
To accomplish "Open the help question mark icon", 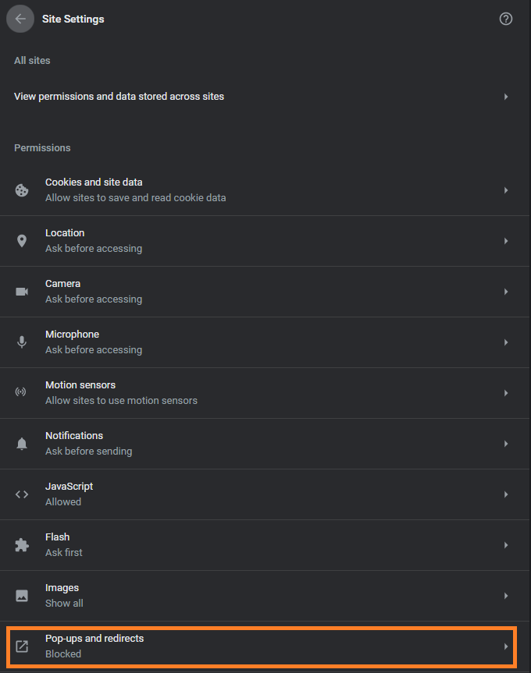I will point(506,19).
